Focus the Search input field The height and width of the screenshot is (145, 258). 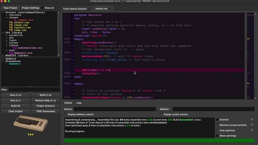114,109
